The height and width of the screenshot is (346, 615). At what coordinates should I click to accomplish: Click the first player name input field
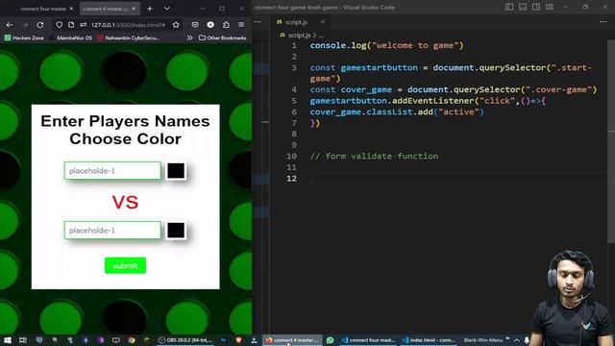click(112, 171)
